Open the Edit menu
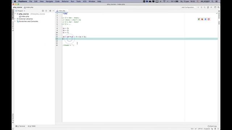 coord(36,1)
